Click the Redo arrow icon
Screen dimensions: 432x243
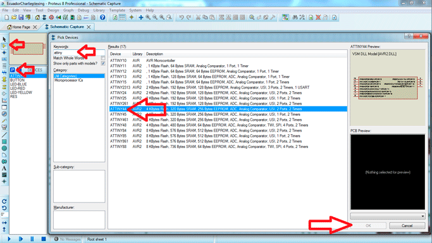pyautogui.click(x=188, y=17)
